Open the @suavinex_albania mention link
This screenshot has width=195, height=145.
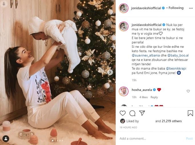pyautogui.click(x=146, y=55)
